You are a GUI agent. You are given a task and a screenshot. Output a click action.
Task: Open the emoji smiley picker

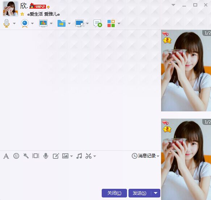click(x=16, y=156)
